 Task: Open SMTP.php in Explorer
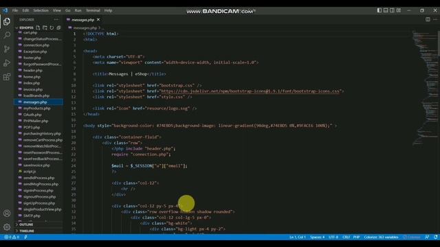32,216
